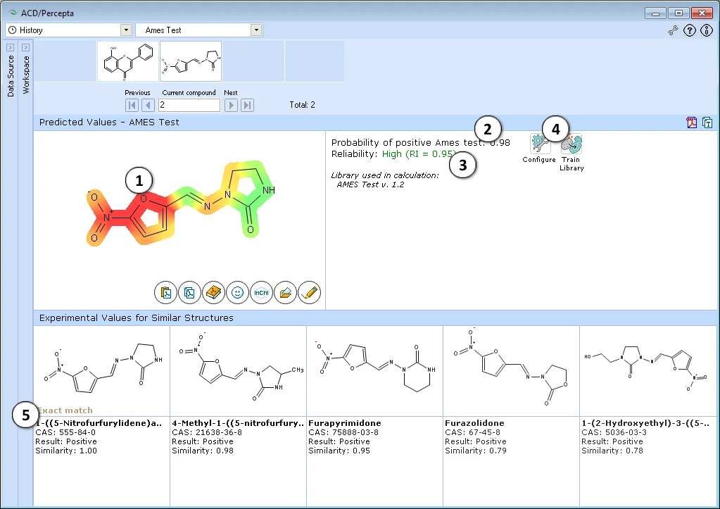
Task: Click the text 'AMES Test v. 1.2'
Action: pyautogui.click(x=370, y=184)
